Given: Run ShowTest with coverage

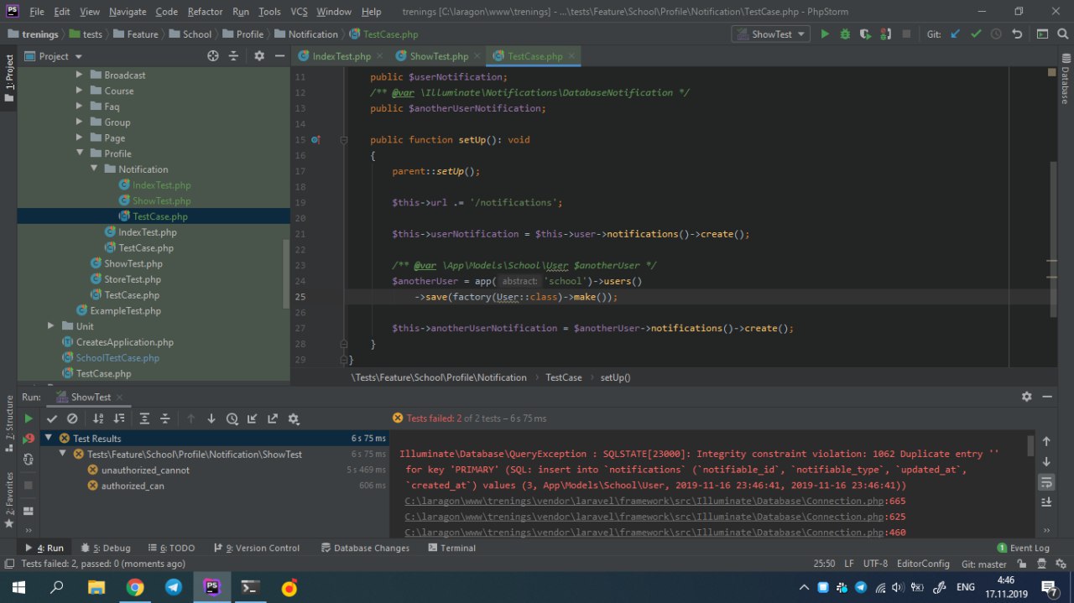Looking at the screenshot, I should [x=865, y=34].
